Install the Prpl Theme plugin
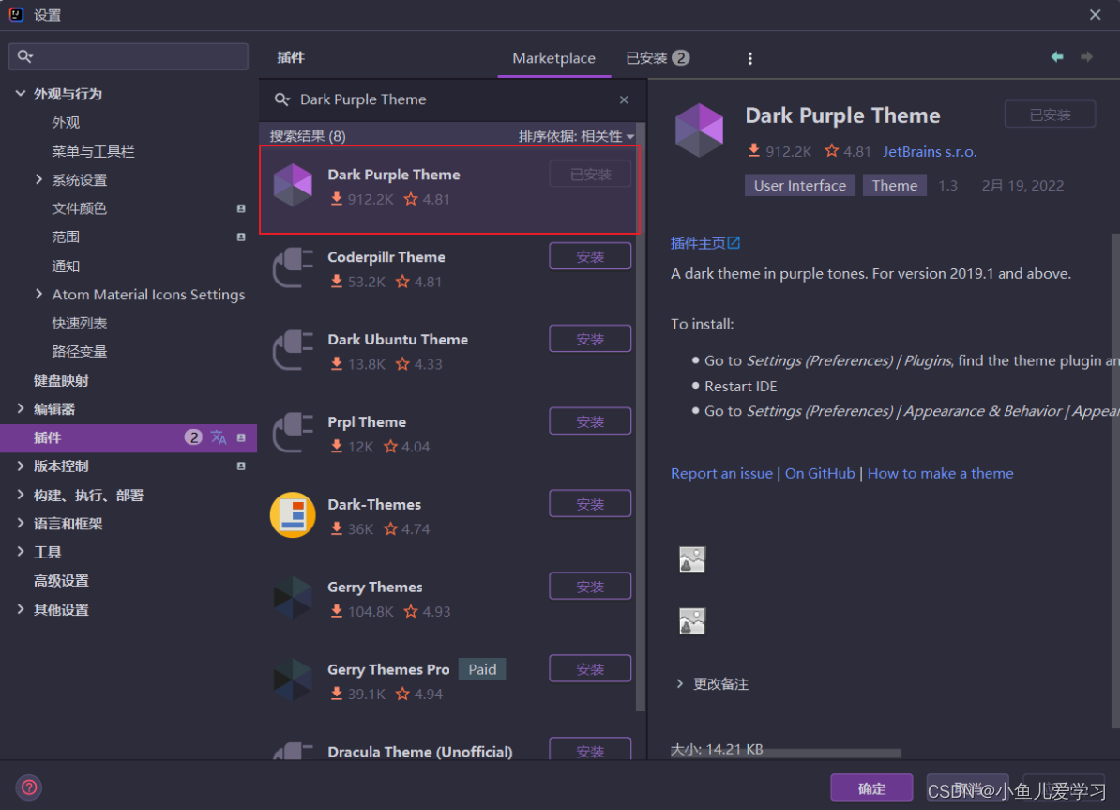The width and height of the screenshot is (1120, 810). (x=590, y=421)
